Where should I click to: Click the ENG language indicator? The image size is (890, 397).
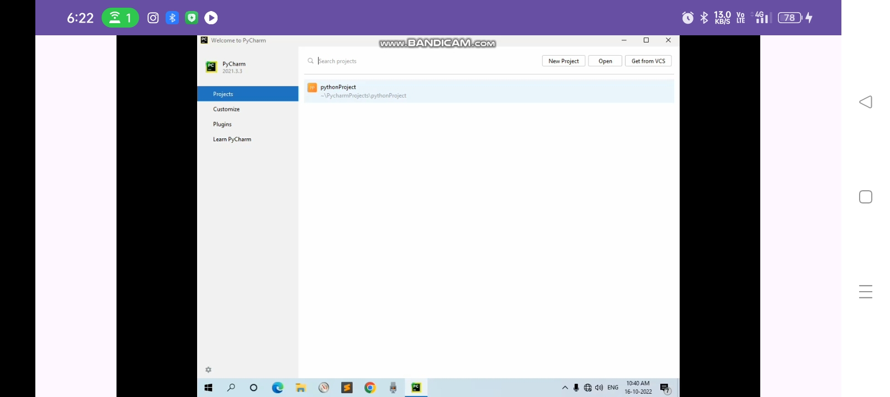[x=613, y=388]
